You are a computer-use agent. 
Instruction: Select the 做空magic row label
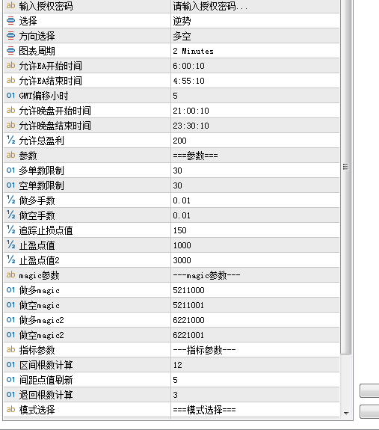pyautogui.click(x=39, y=305)
